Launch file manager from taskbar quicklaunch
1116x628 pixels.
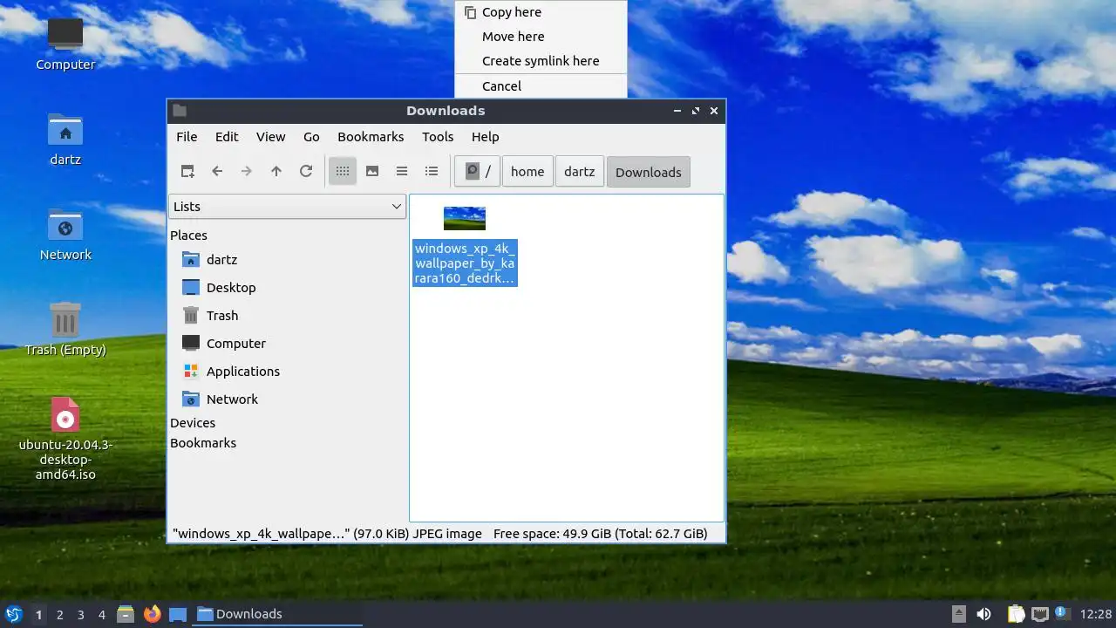tap(126, 614)
